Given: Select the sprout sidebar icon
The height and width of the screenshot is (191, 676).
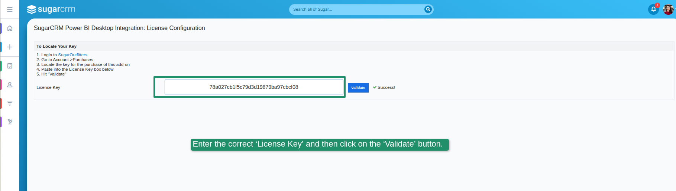Looking at the screenshot, I should [x=10, y=122].
